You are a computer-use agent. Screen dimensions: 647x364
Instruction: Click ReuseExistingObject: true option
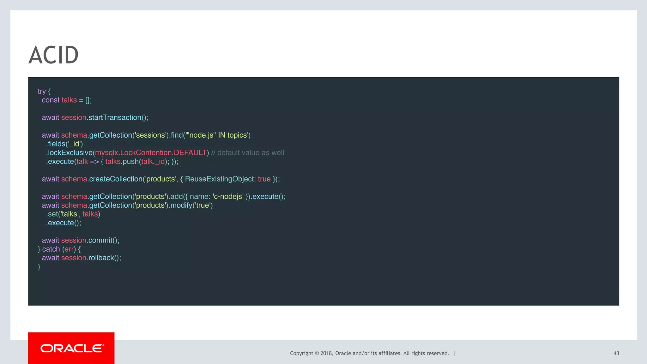(x=227, y=179)
